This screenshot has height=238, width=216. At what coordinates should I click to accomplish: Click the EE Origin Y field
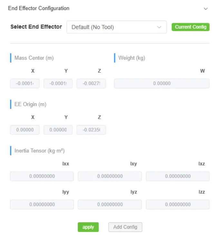58,130
